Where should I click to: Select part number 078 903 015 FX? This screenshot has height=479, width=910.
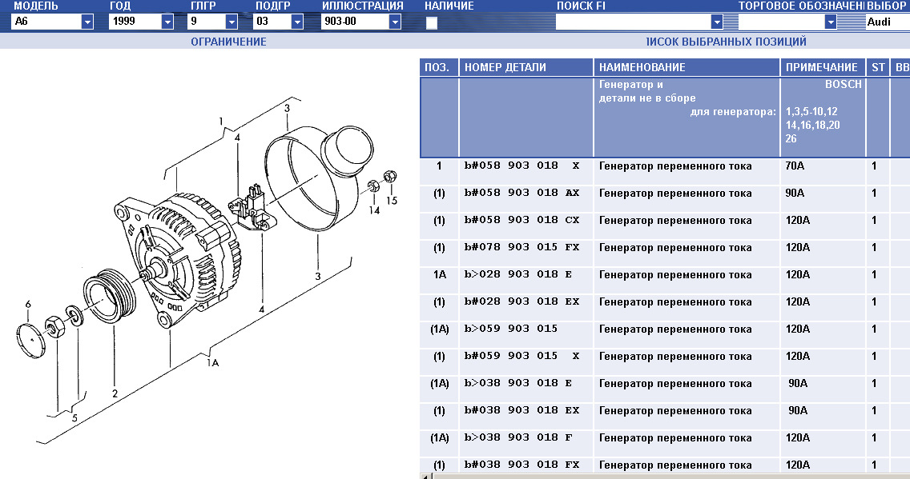point(521,247)
